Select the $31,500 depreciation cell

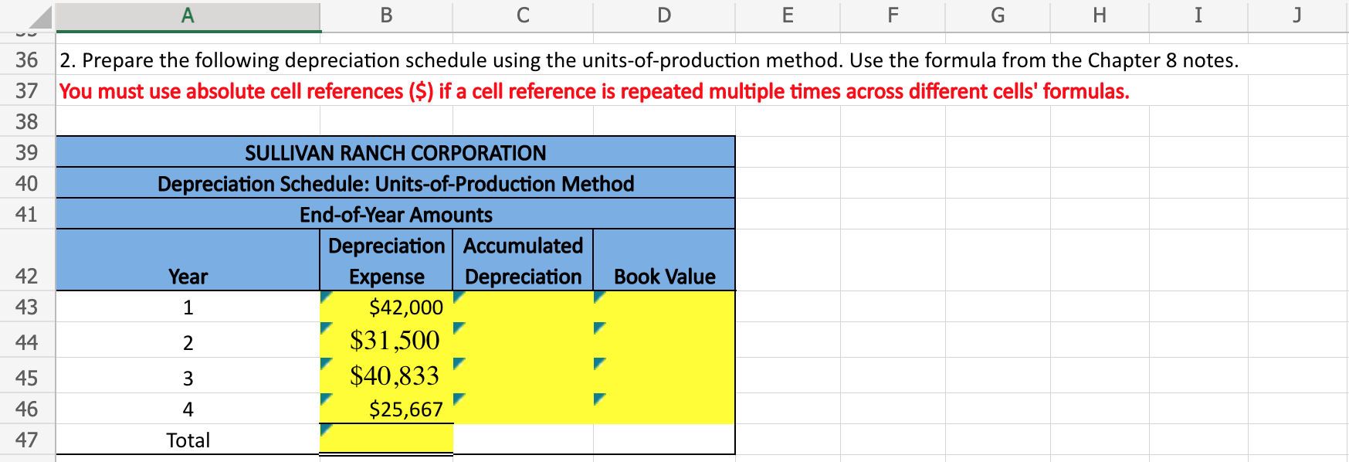tap(386, 340)
